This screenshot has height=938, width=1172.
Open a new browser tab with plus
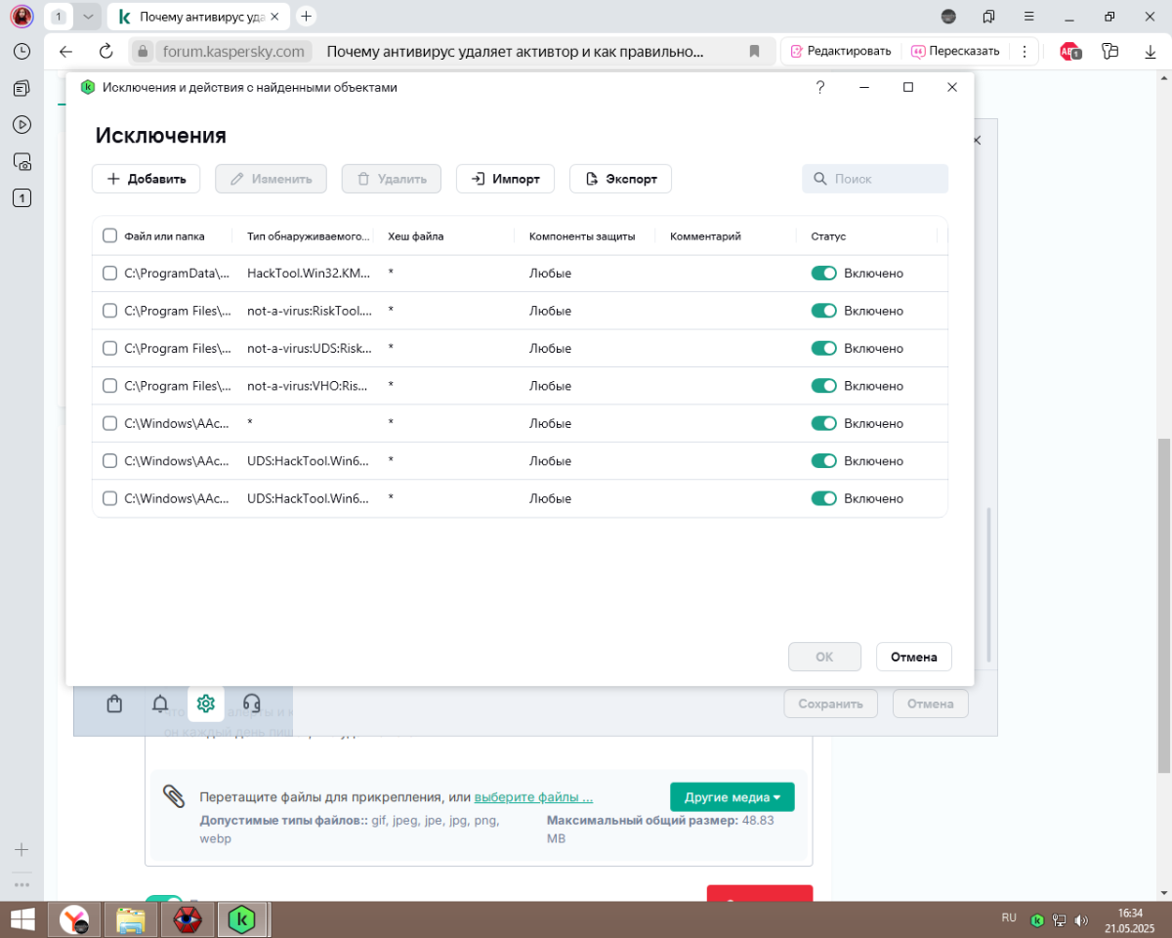307,17
